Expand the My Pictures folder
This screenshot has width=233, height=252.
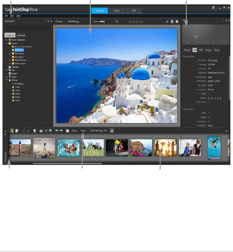[10, 53]
